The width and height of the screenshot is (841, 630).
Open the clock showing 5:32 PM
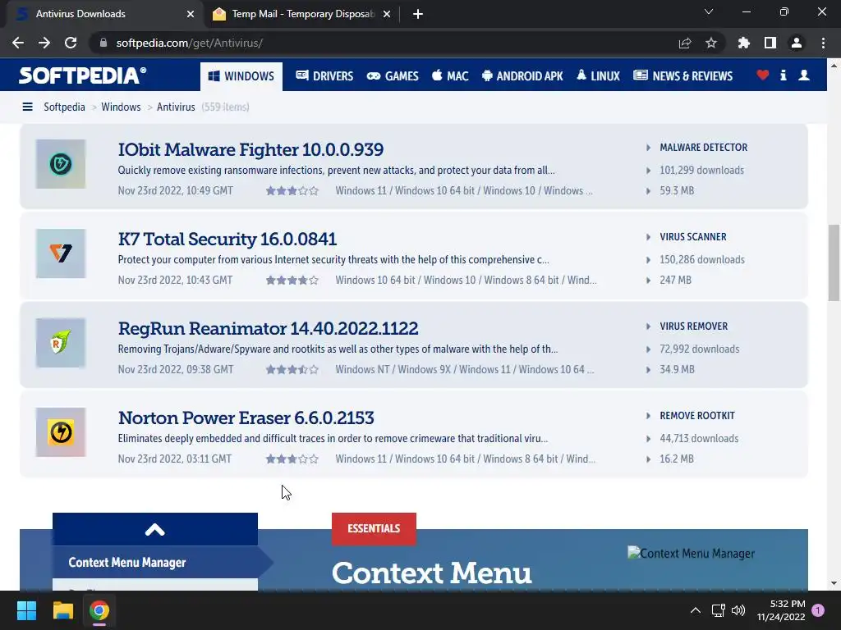click(781, 610)
